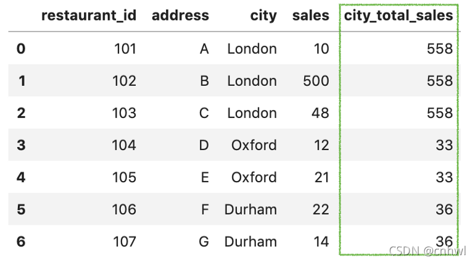This screenshot has width=475, height=262.
Task: Click address cell D
Action: click(204, 145)
